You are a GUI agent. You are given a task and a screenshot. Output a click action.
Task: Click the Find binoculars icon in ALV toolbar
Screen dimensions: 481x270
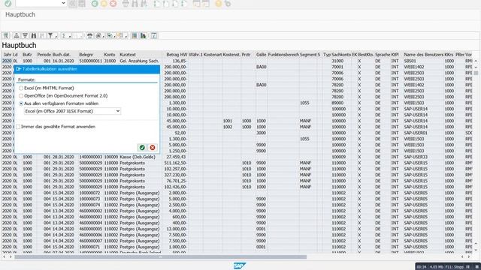point(34,36)
